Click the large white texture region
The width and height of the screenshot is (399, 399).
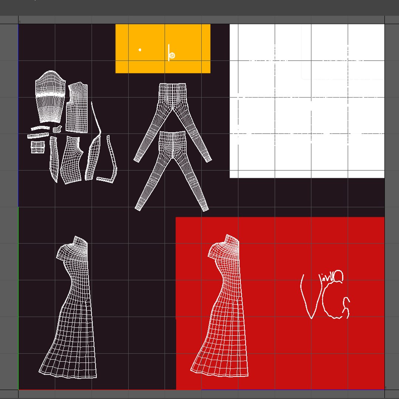(x=307, y=101)
